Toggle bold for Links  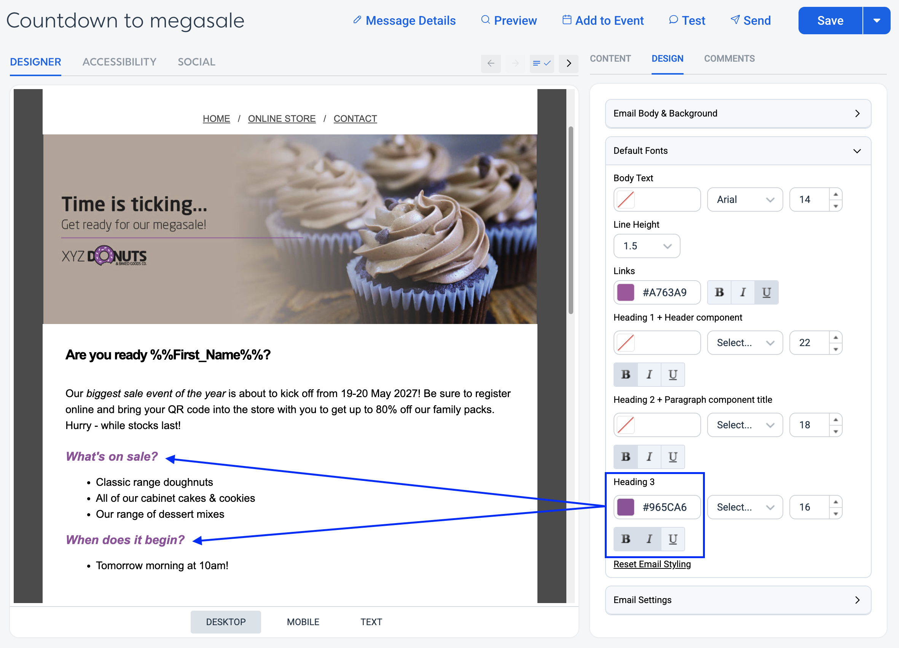point(719,292)
